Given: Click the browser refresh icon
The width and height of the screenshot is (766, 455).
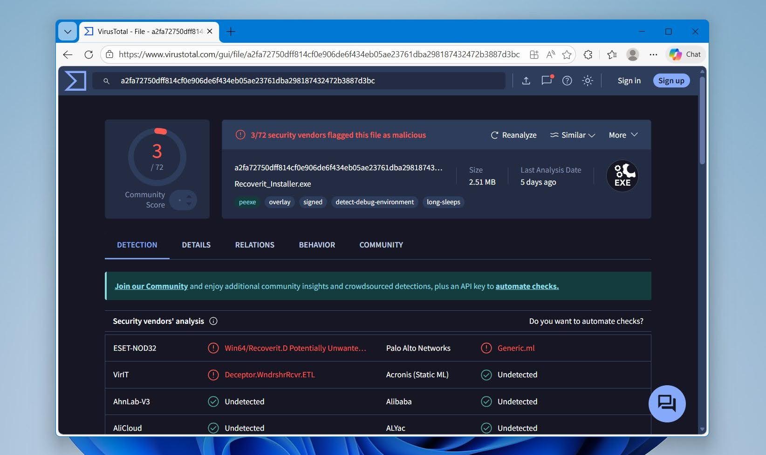Looking at the screenshot, I should click(89, 54).
